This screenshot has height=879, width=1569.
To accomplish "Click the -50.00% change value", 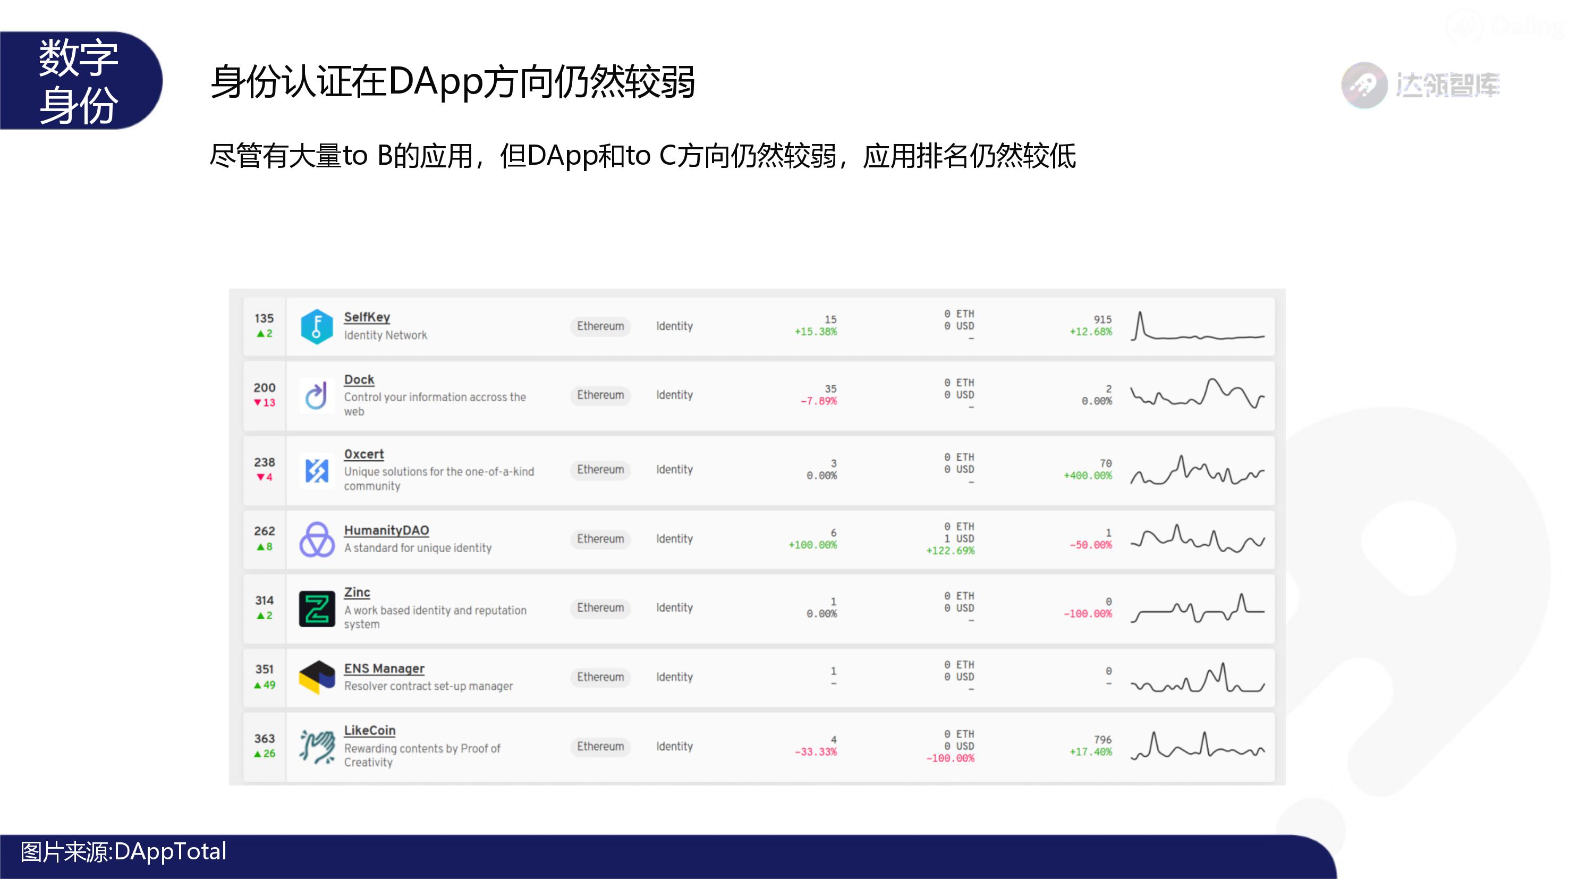I will (x=1091, y=545).
